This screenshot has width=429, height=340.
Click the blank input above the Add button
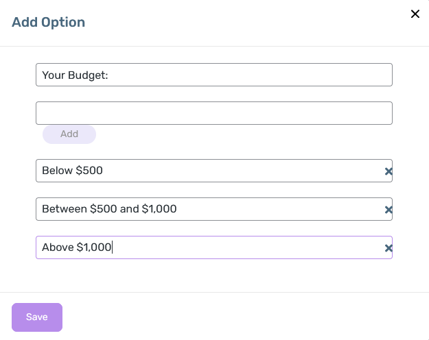(213, 113)
